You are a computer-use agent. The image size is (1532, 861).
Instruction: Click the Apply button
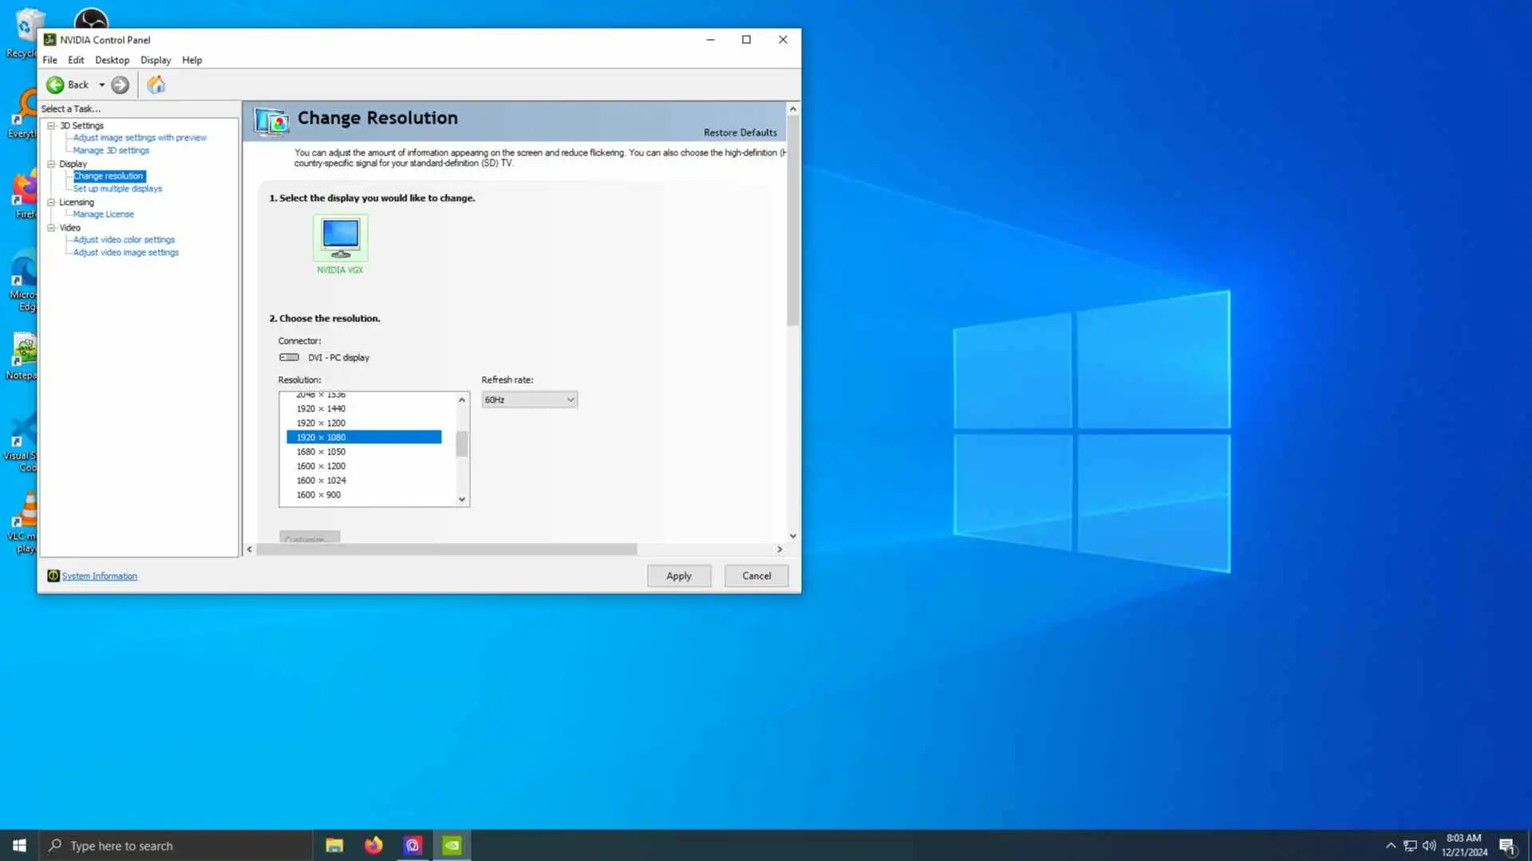[678, 576]
